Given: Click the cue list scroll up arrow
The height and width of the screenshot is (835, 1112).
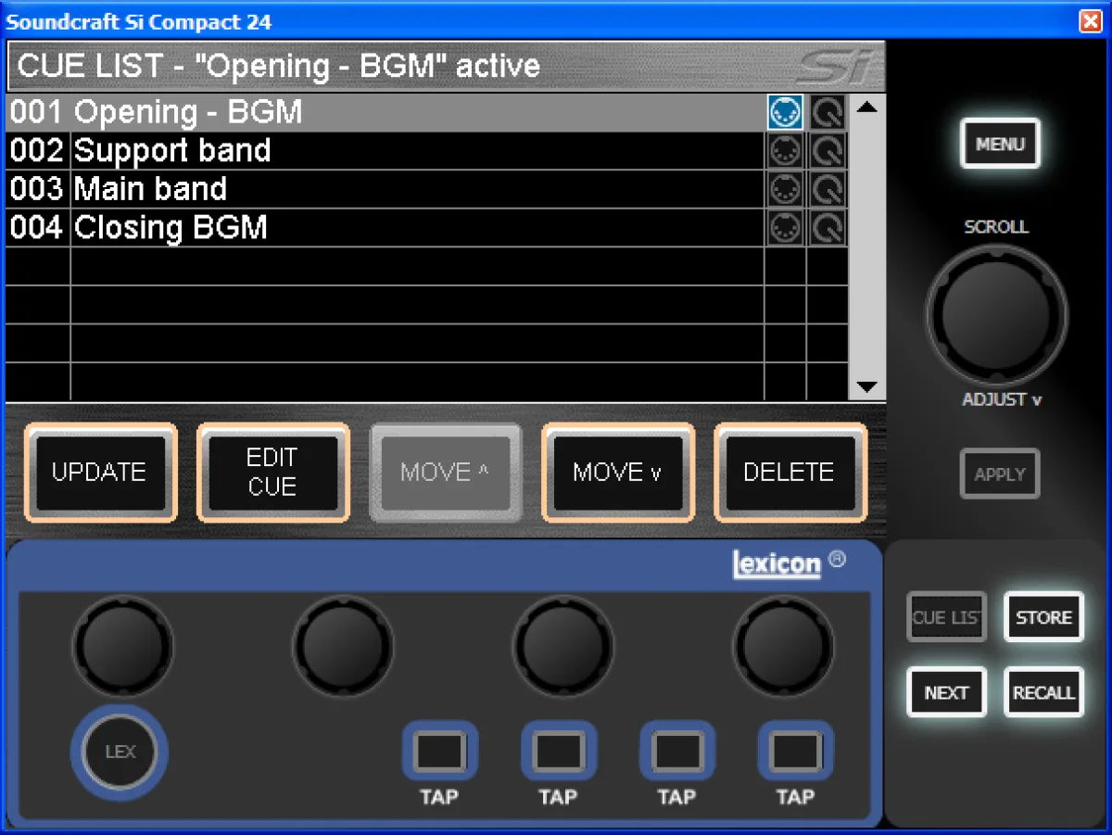Looking at the screenshot, I should click(x=866, y=108).
